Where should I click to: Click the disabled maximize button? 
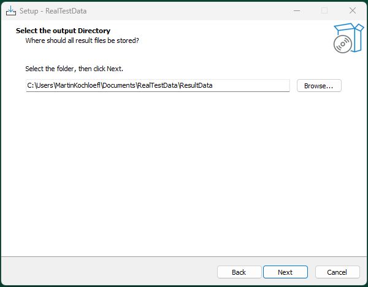(x=324, y=11)
